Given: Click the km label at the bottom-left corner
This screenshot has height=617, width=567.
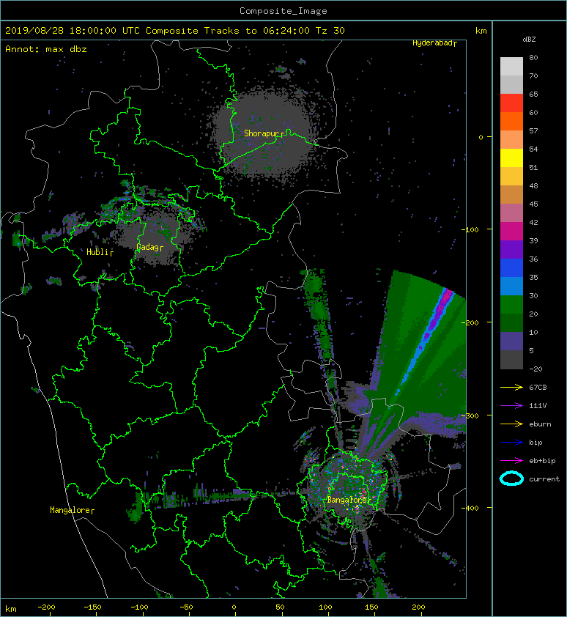Looking at the screenshot, I should [x=11, y=609].
